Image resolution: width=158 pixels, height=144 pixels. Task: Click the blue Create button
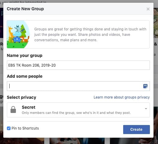point(136,130)
